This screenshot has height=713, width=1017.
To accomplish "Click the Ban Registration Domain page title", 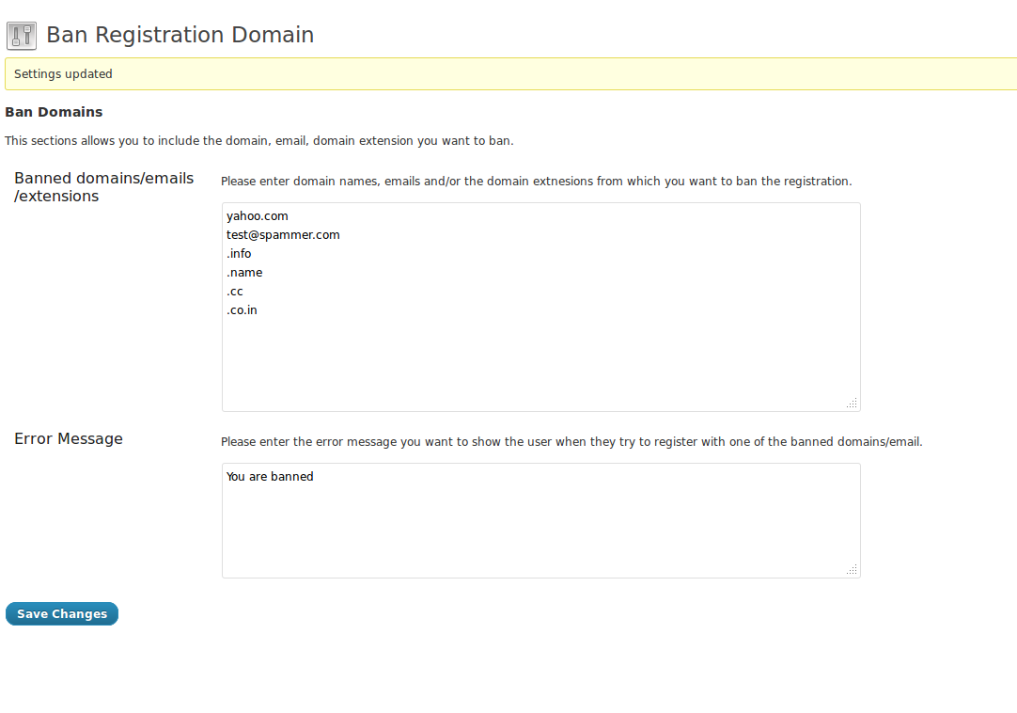I will click(180, 35).
